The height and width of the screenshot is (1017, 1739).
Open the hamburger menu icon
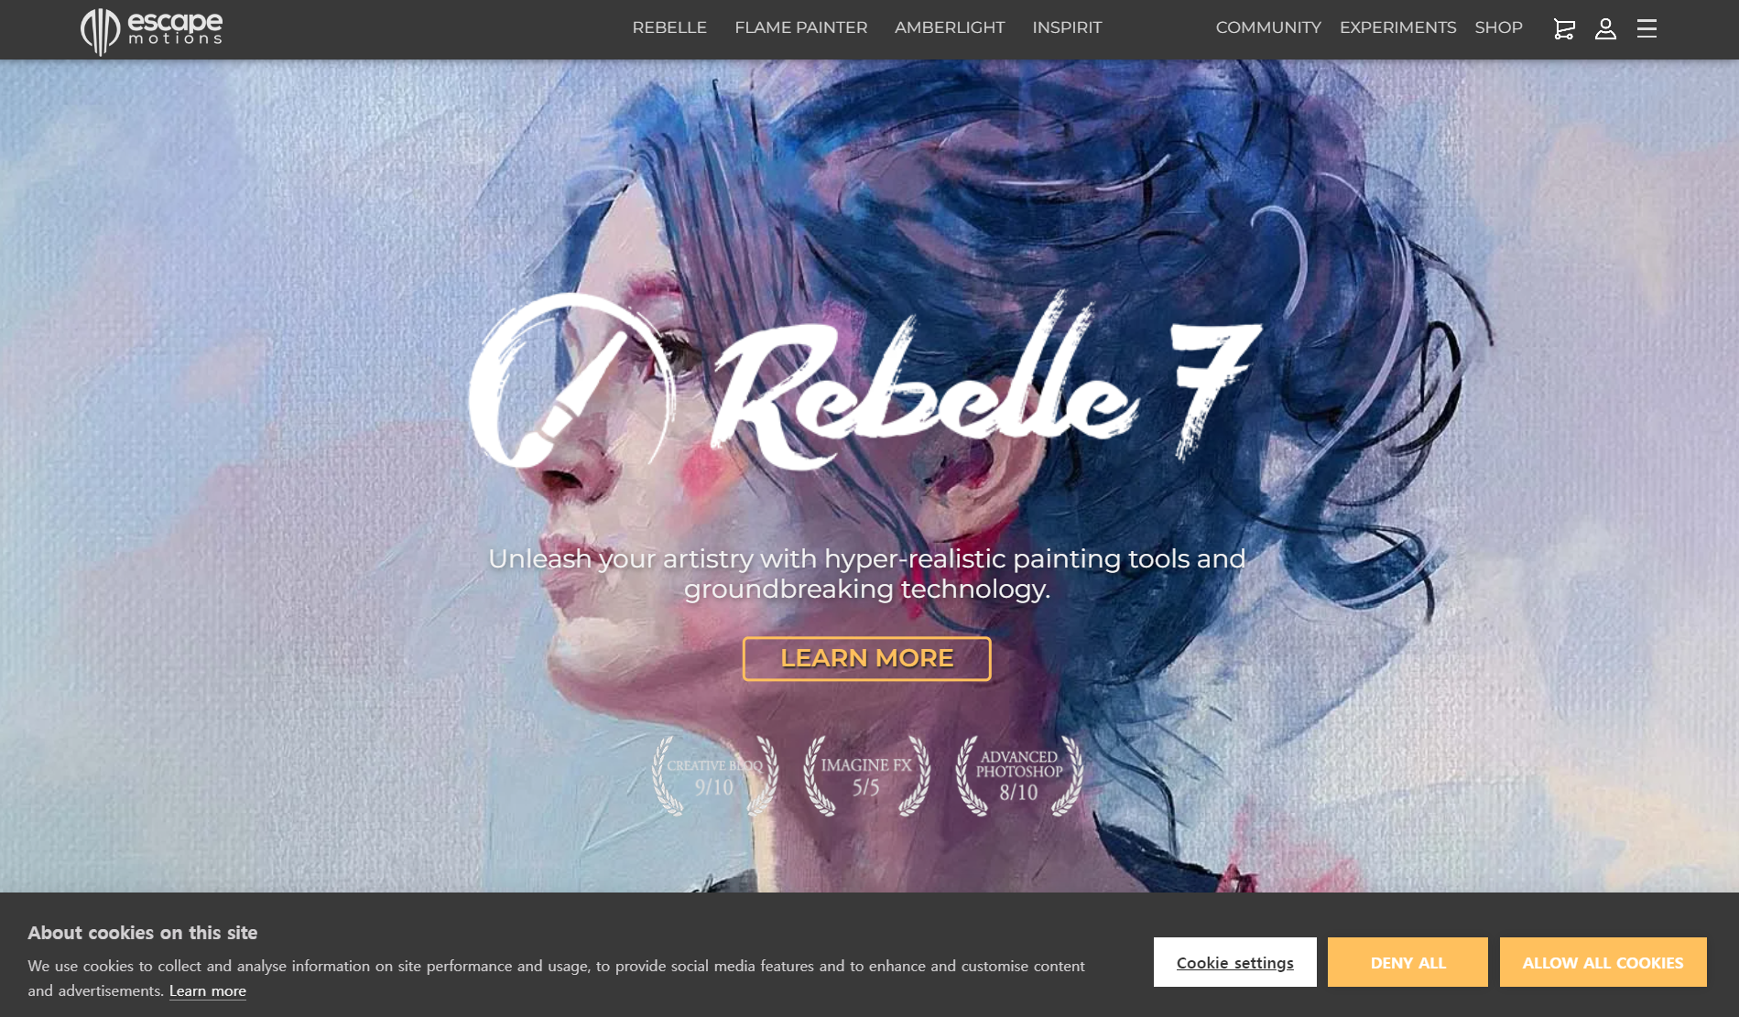1647,28
